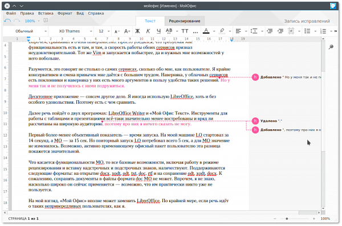Screen dimensions: 342x226
Task: Expand the bulleted list dropdown arrow
Action: point(315,31)
